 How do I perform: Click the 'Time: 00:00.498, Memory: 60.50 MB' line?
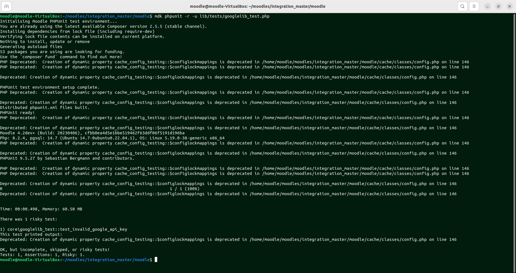pos(41,209)
